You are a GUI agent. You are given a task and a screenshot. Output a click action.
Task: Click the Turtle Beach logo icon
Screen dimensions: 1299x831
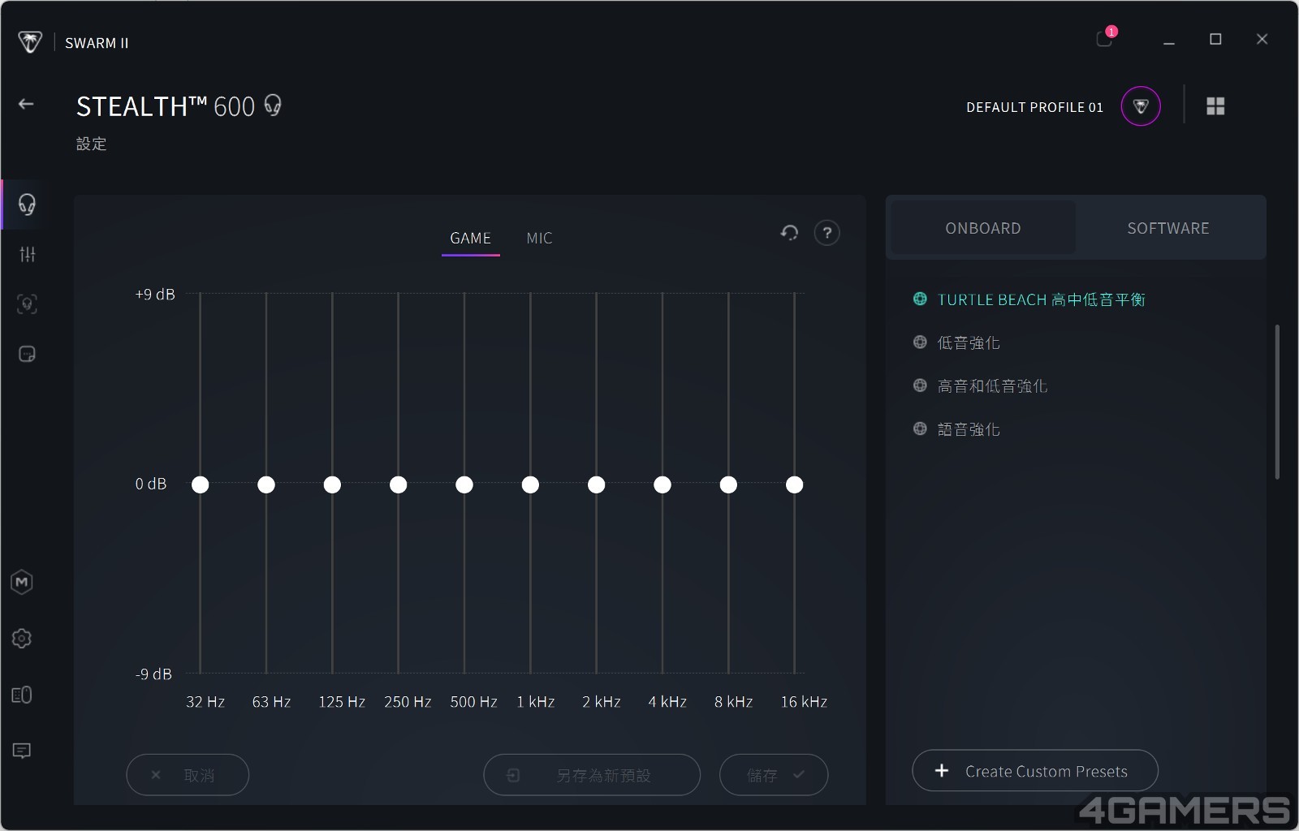click(30, 42)
